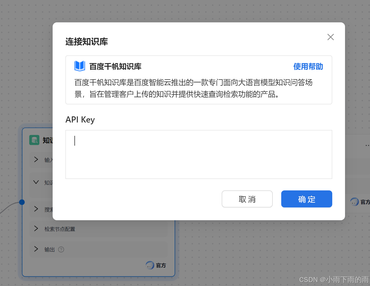Close the 连接知识库 dialog with the X

(330, 37)
